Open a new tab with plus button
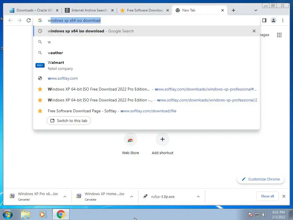The height and width of the screenshot is (220, 293). point(233,10)
